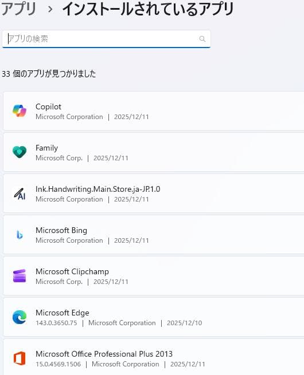Click Edge version 143.0.3650.75 text
Viewport: 304px width, 375px height.
56,323
